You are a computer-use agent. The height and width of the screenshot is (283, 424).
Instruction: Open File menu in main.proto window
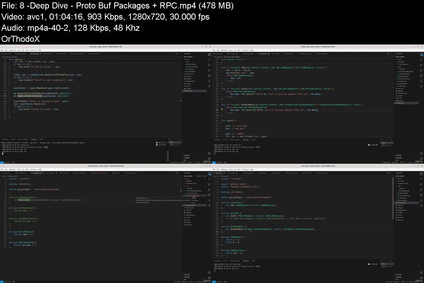214,170
